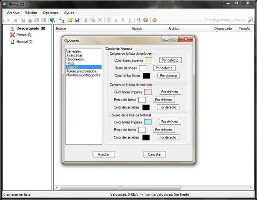Open the Errores list in sidebar
Viewport: 257px width, 200px height.
(x=23, y=35)
